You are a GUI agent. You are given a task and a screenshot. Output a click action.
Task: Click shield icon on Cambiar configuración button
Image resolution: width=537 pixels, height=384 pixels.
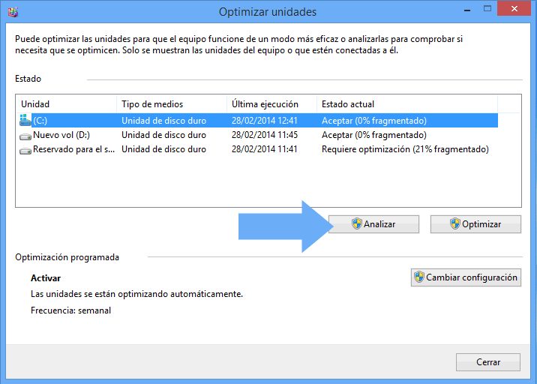coord(419,277)
